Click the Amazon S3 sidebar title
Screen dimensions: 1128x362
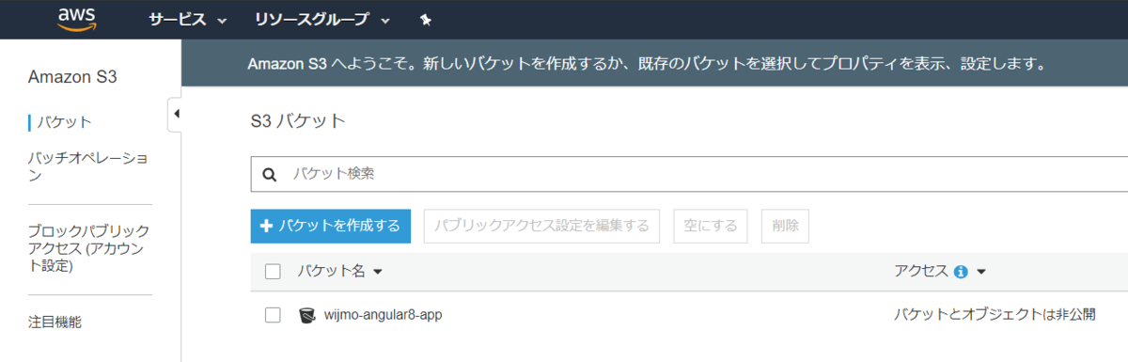click(72, 77)
